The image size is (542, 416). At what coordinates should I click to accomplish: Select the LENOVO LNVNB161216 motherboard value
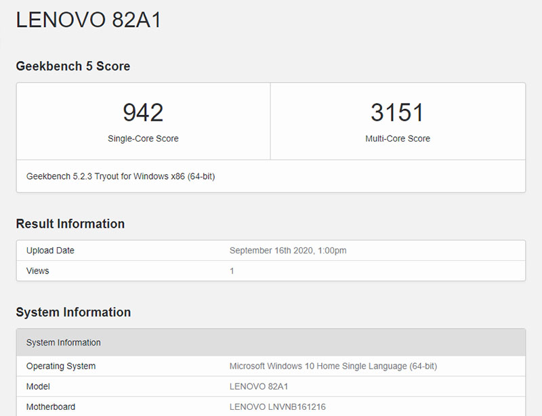278,407
